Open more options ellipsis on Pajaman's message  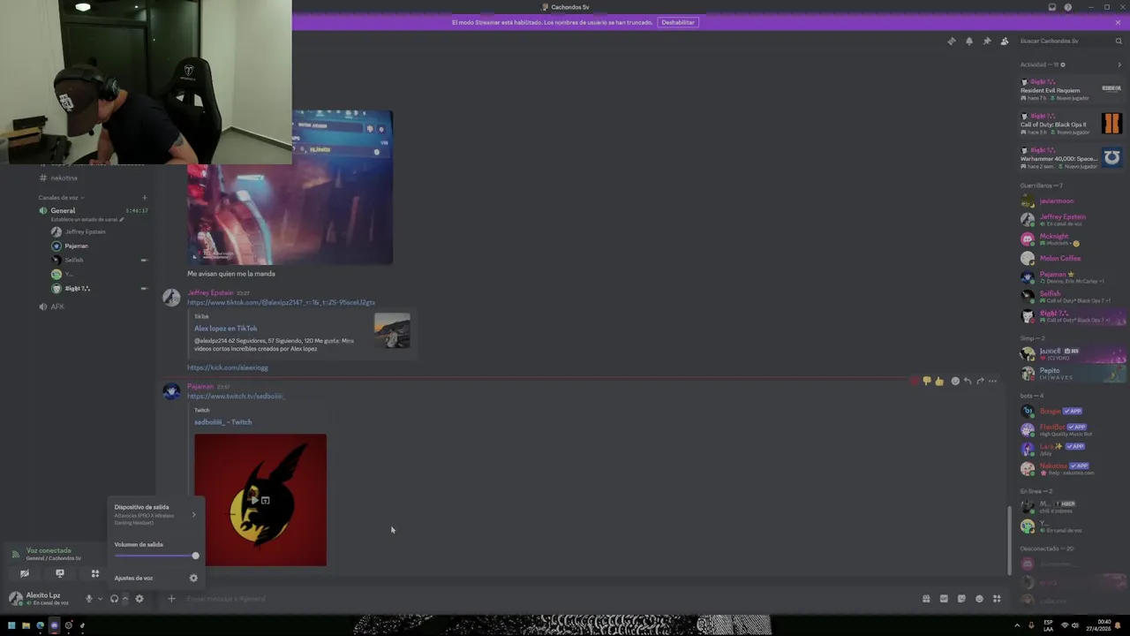point(992,382)
